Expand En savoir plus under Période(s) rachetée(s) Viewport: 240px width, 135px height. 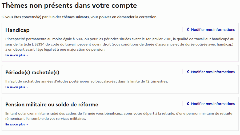click(15, 87)
